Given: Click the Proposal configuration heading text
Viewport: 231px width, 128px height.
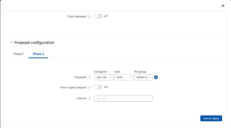Looking at the screenshot, I should pyautogui.click(x=34, y=43).
